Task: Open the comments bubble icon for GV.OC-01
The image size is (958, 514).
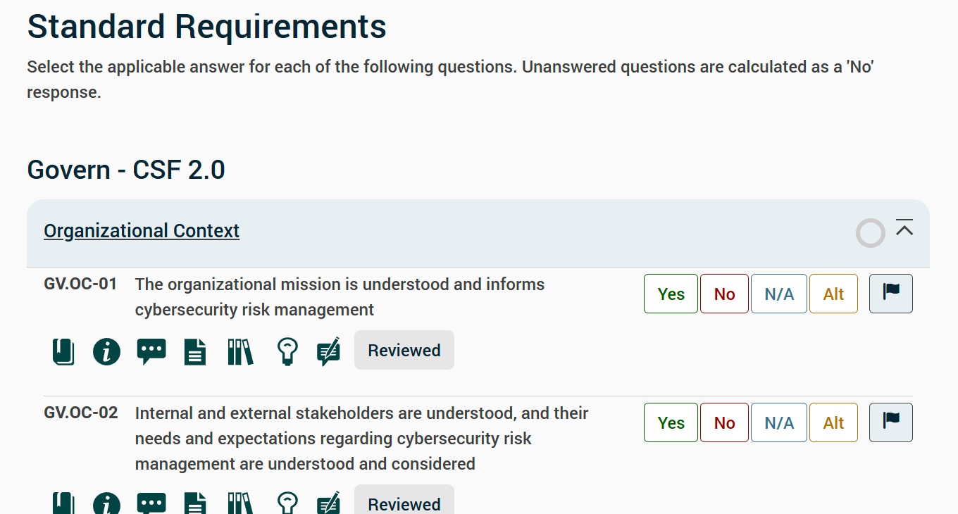Action: (x=151, y=351)
